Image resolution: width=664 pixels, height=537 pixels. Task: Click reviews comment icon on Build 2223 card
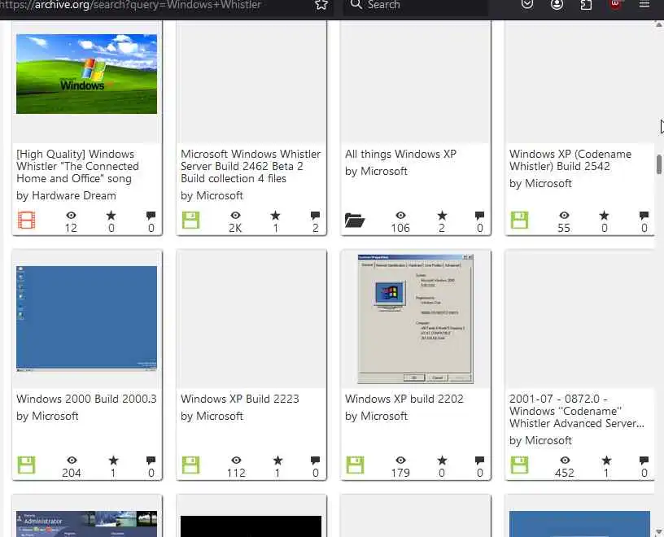coord(315,461)
